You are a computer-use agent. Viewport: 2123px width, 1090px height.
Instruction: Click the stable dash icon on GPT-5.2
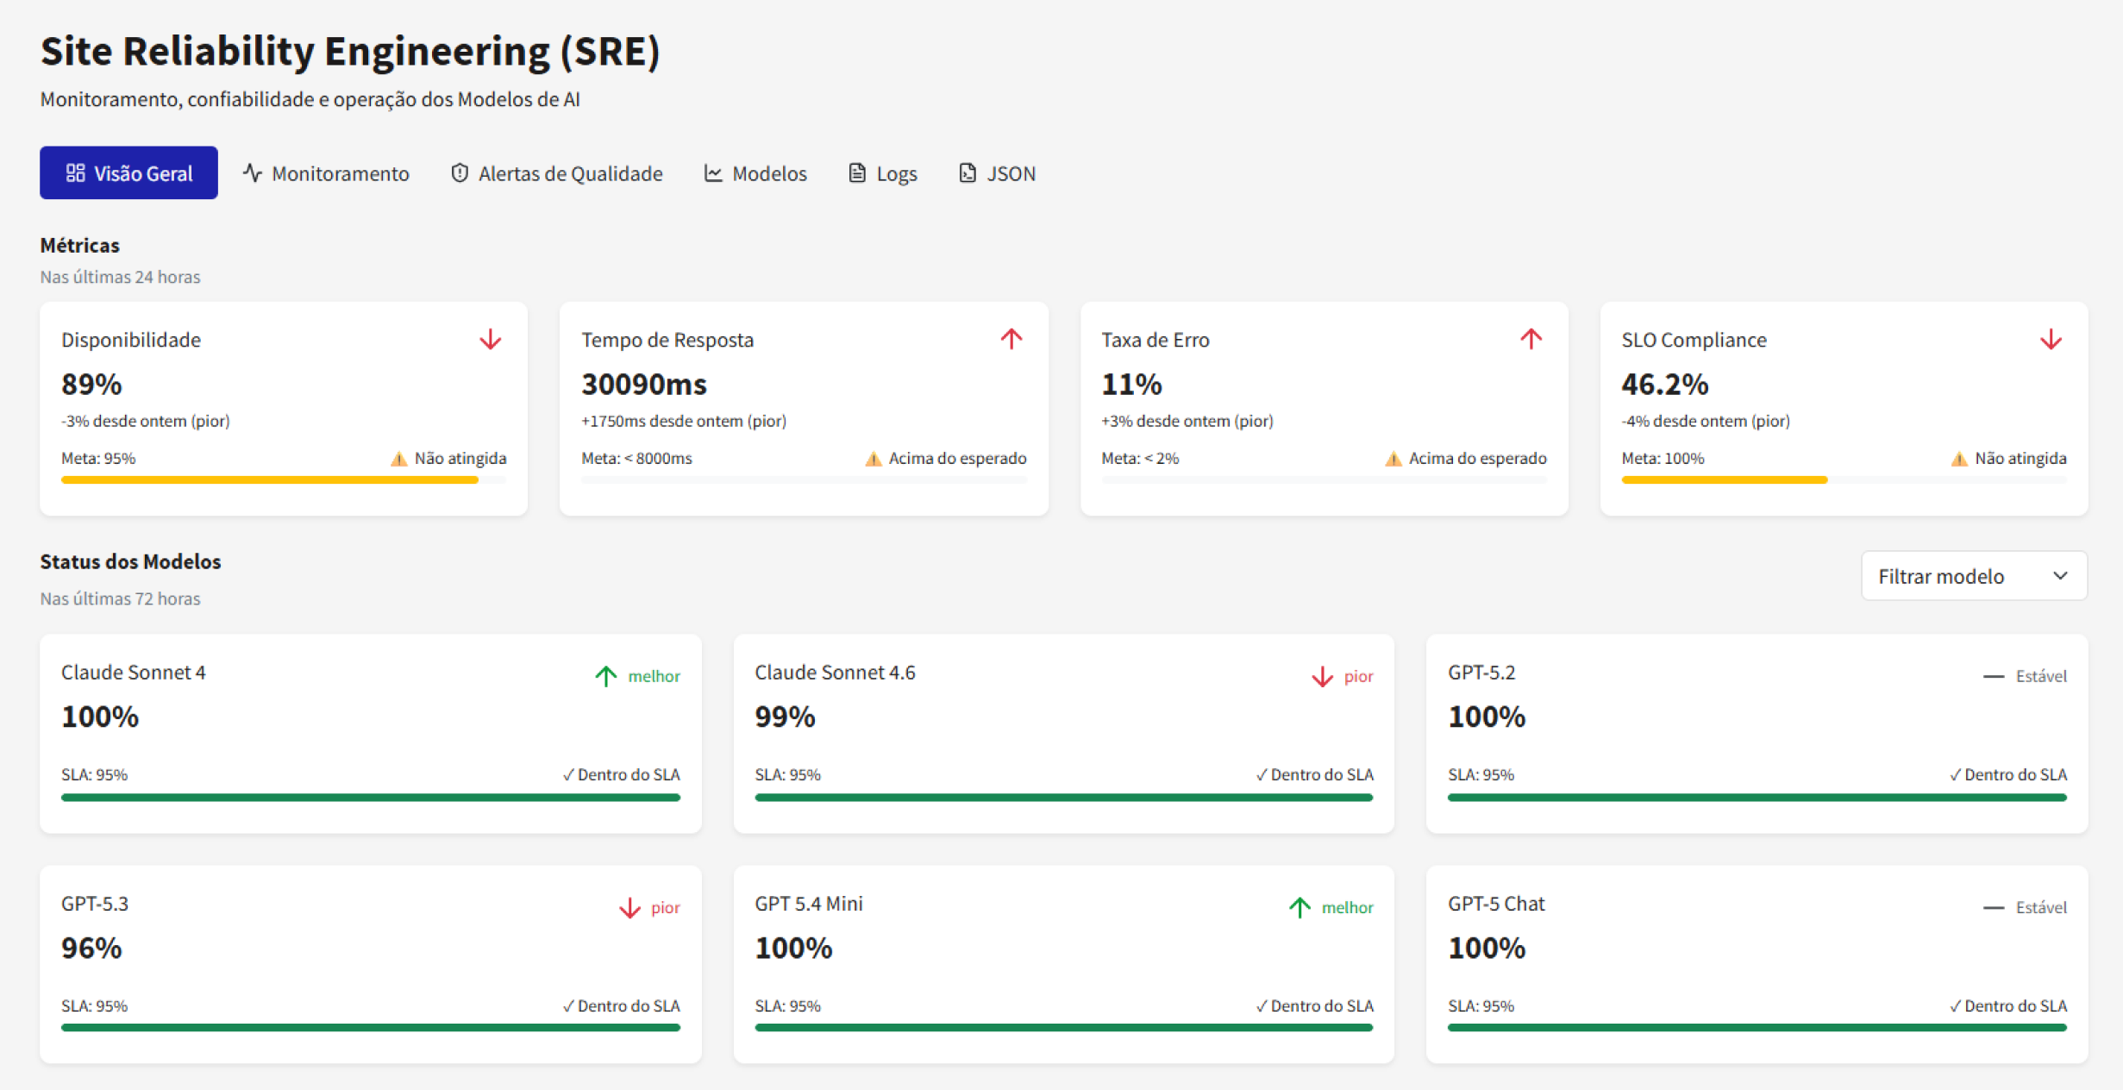[x=1994, y=677]
